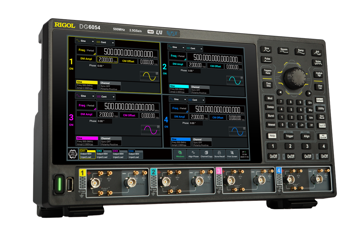Open channel 2 Sine waveform dropdown

[x=176, y=47]
